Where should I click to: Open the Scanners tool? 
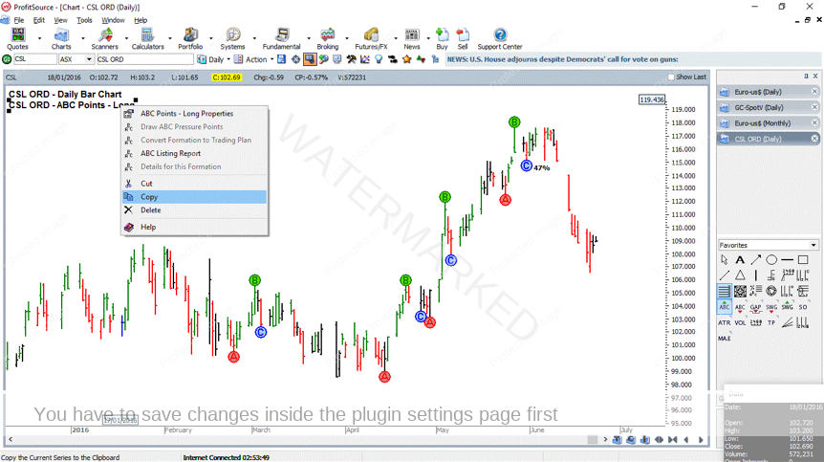(104, 39)
